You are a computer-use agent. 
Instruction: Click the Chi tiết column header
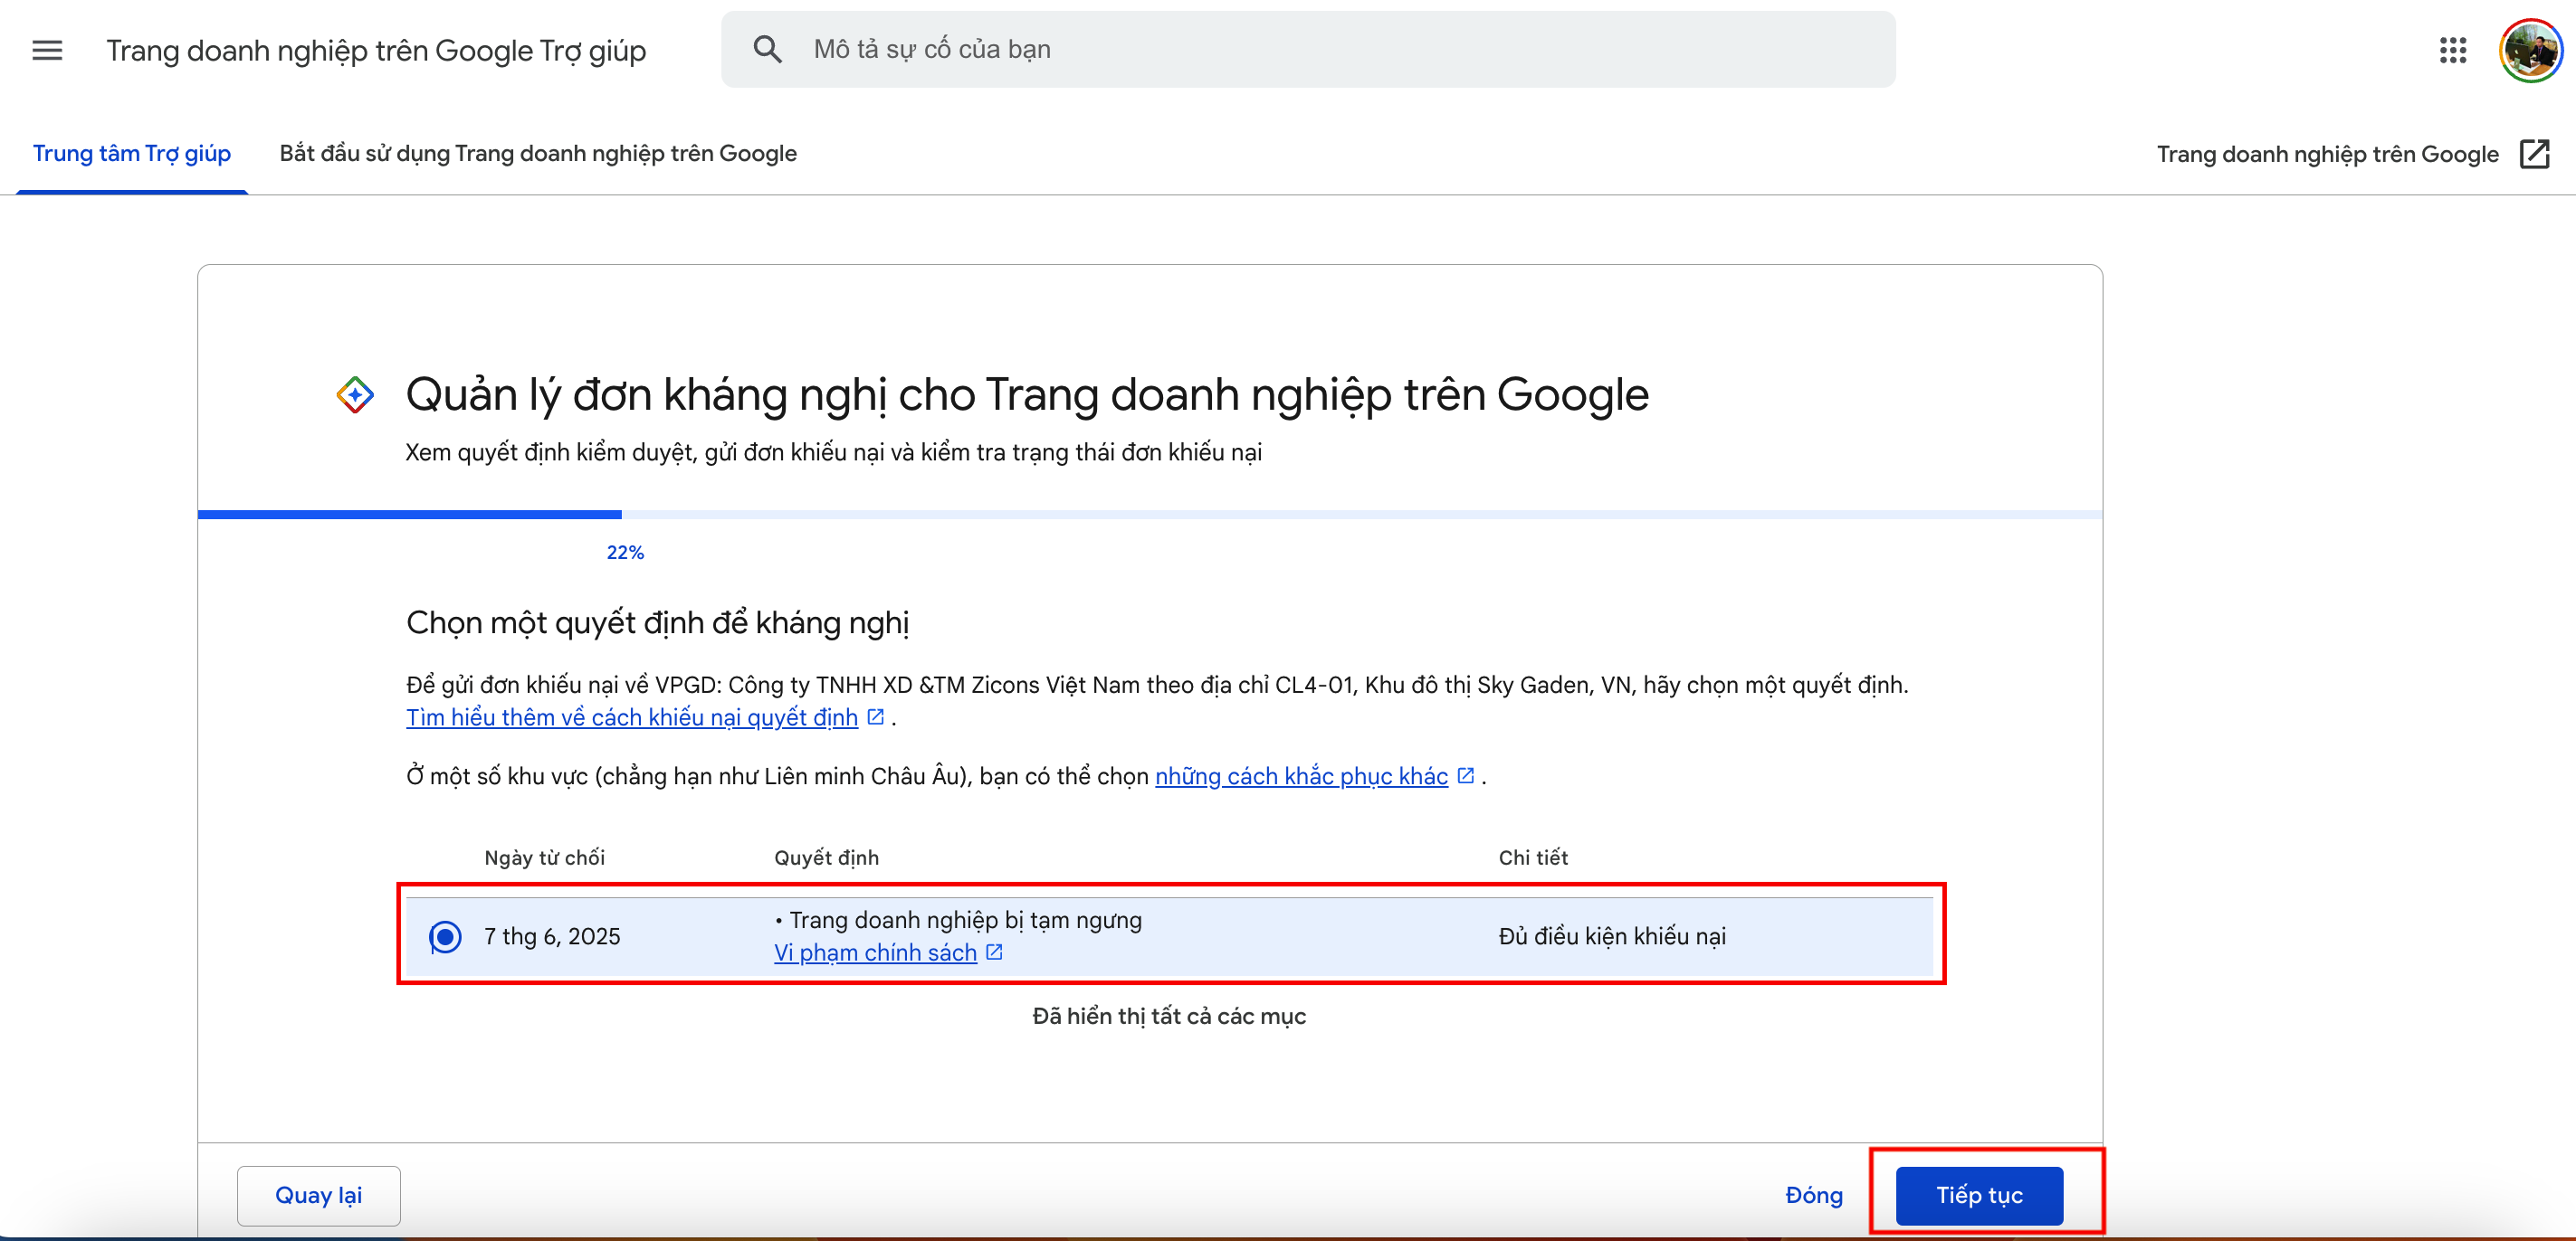click(1533, 857)
